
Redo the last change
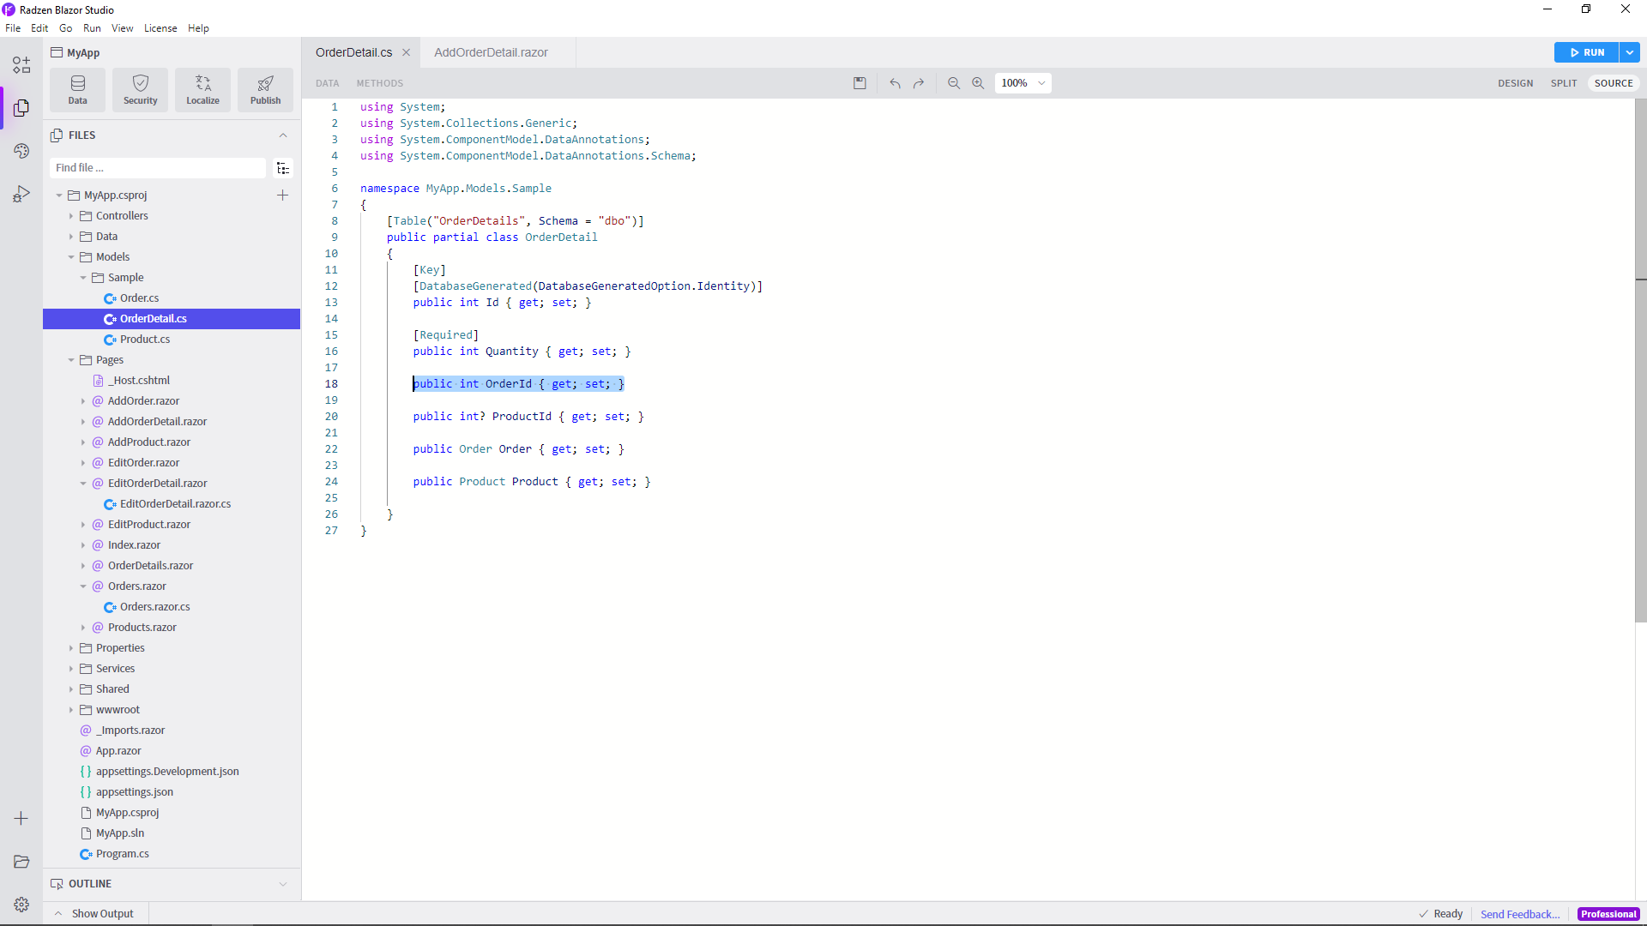pyautogui.click(x=919, y=83)
